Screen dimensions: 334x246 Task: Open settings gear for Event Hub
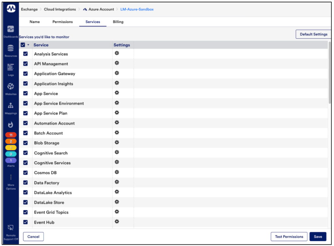coord(117,222)
